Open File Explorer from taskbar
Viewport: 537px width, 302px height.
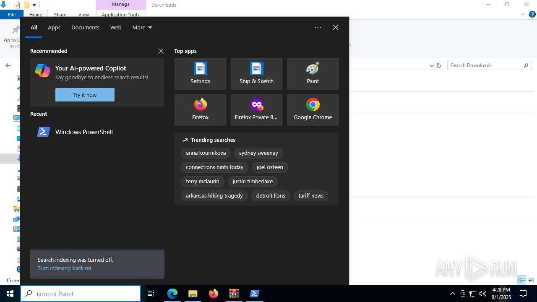click(x=193, y=294)
